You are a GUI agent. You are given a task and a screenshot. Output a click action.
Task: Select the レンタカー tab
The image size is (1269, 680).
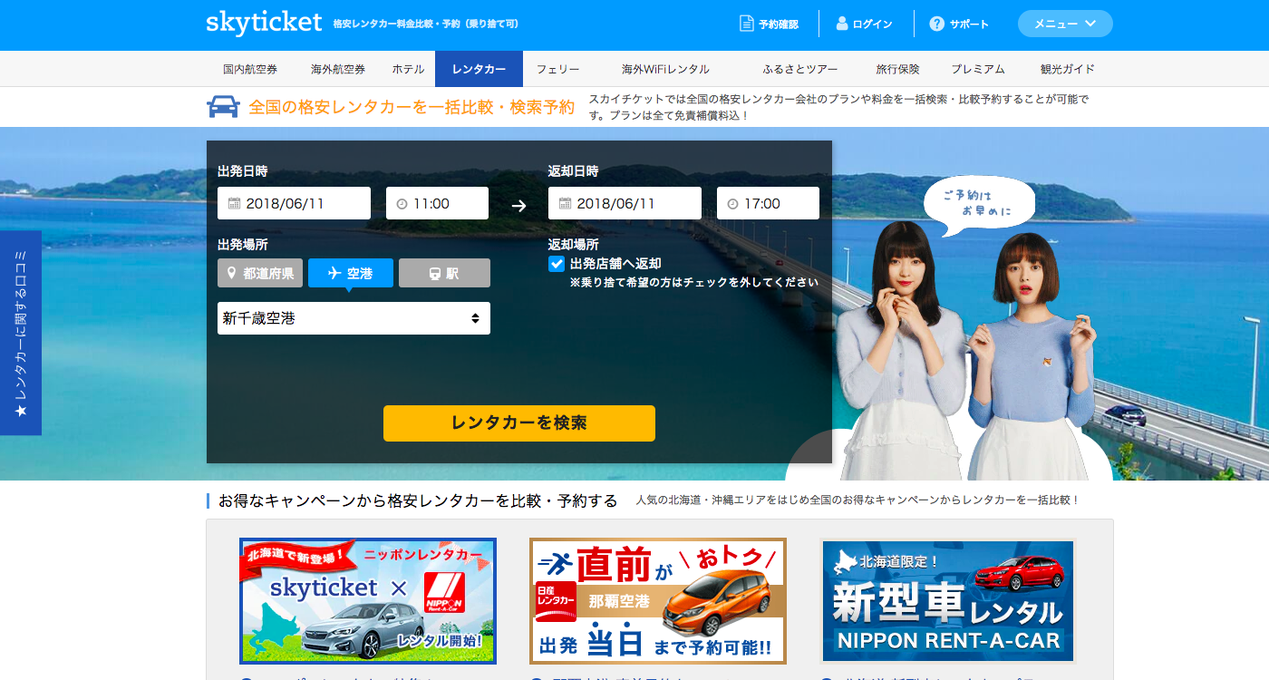pos(479,69)
